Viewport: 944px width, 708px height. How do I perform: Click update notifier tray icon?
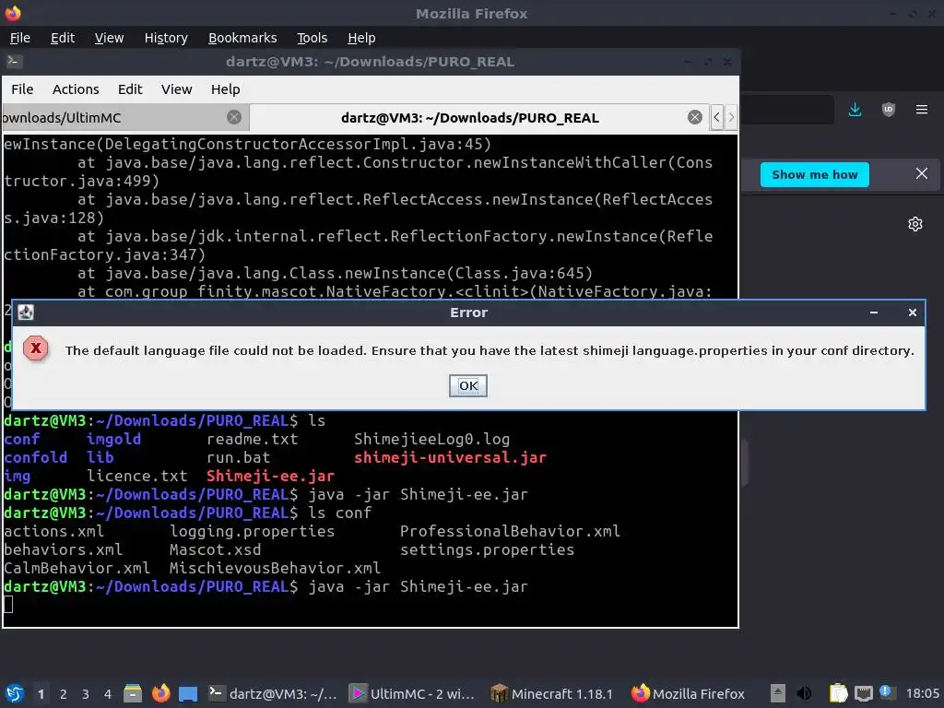[887, 692]
